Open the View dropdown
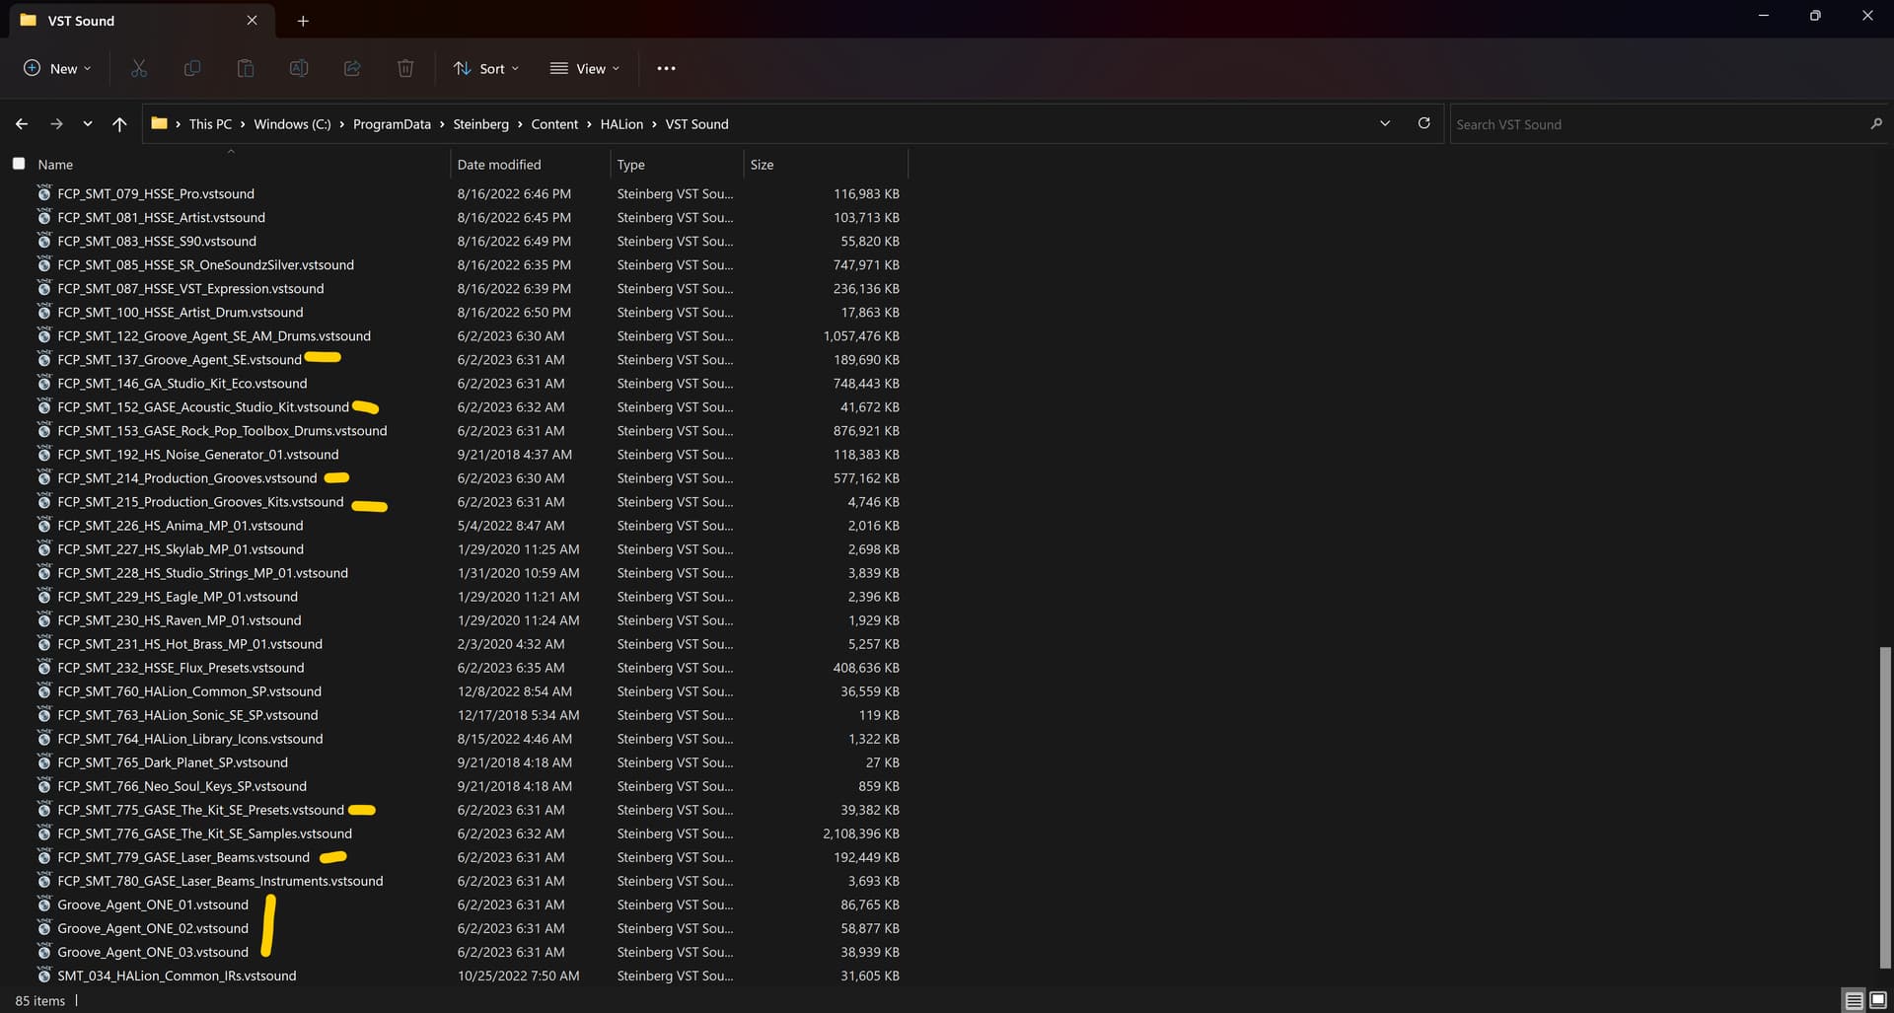Image resolution: width=1894 pixels, height=1013 pixels. [585, 68]
